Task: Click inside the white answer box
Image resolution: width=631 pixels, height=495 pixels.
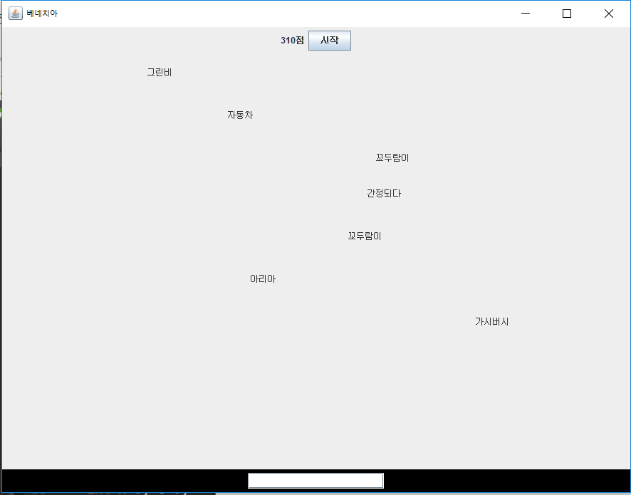Action: pos(314,480)
